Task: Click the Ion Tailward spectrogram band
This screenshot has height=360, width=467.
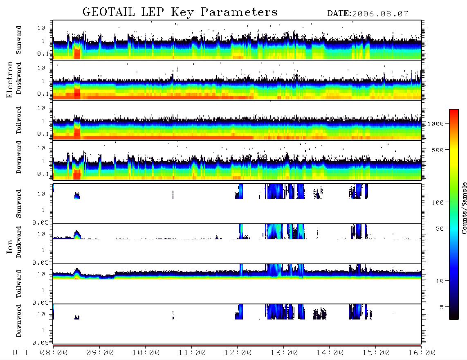Action: pyautogui.click(x=237, y=275)
